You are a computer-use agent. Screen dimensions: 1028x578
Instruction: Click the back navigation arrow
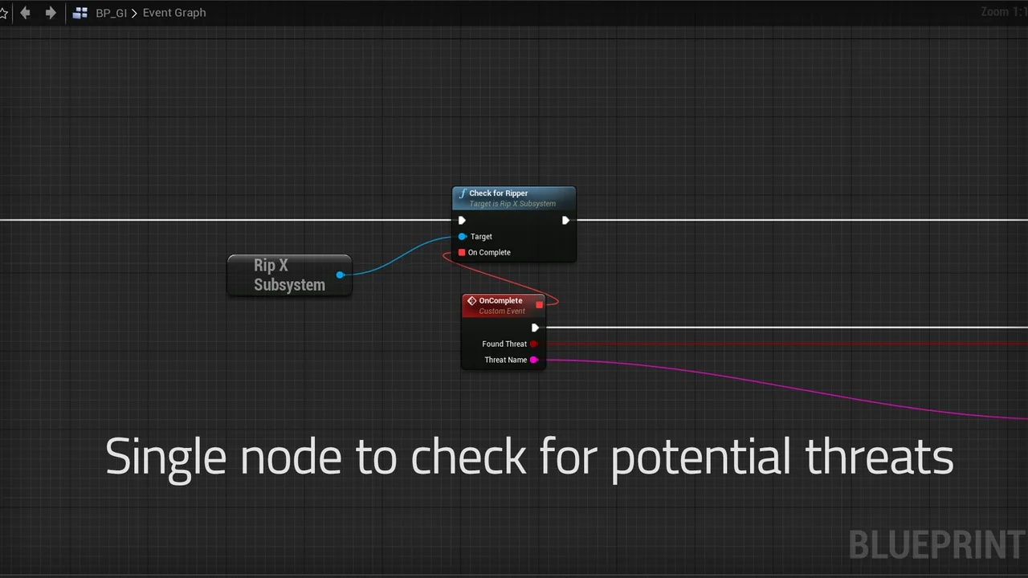click(x=25, y=12)
